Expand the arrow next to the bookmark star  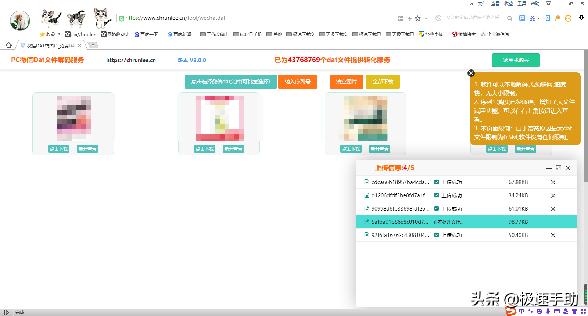[x=426, y=18]
